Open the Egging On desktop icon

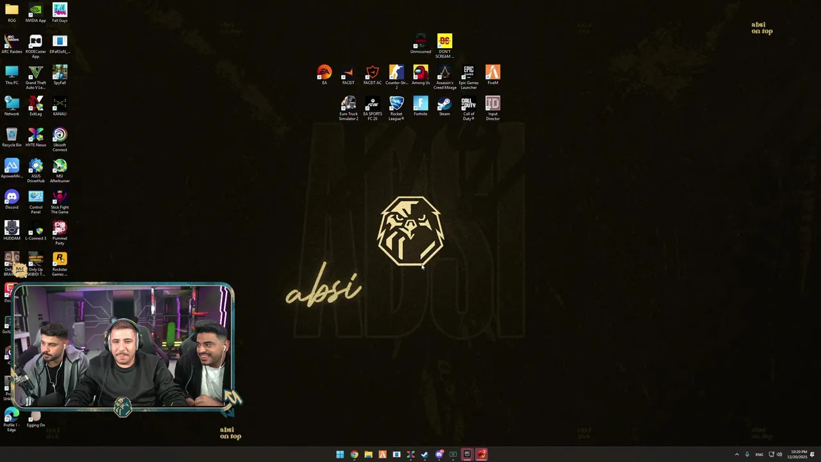click(35, 420)
